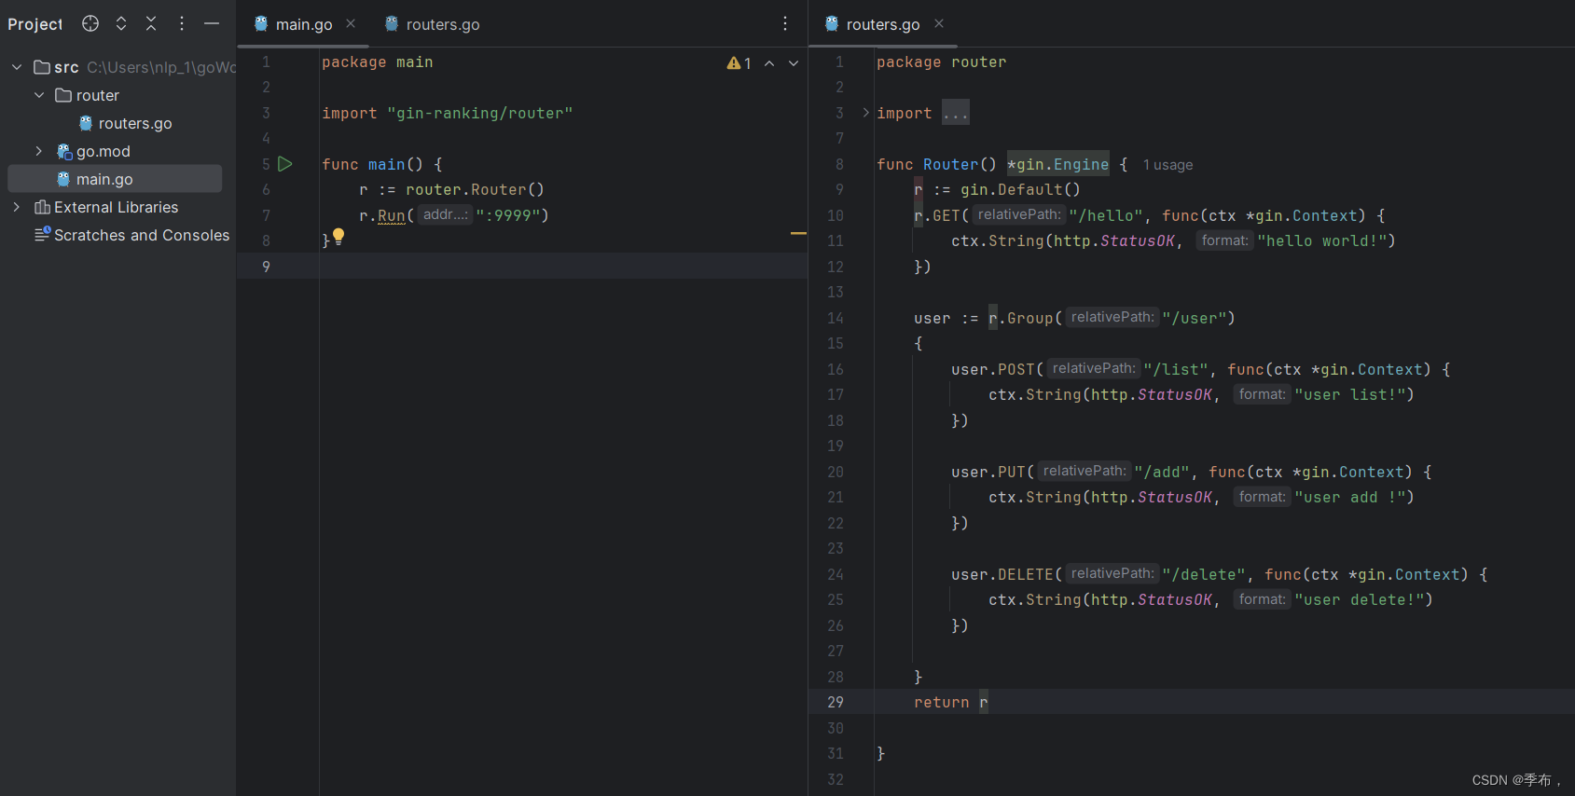The width and height of the screenshot is (1575, 796).
Task: Select routers.go in project tree
Action: pyautogui.click(x=135, y=123)
